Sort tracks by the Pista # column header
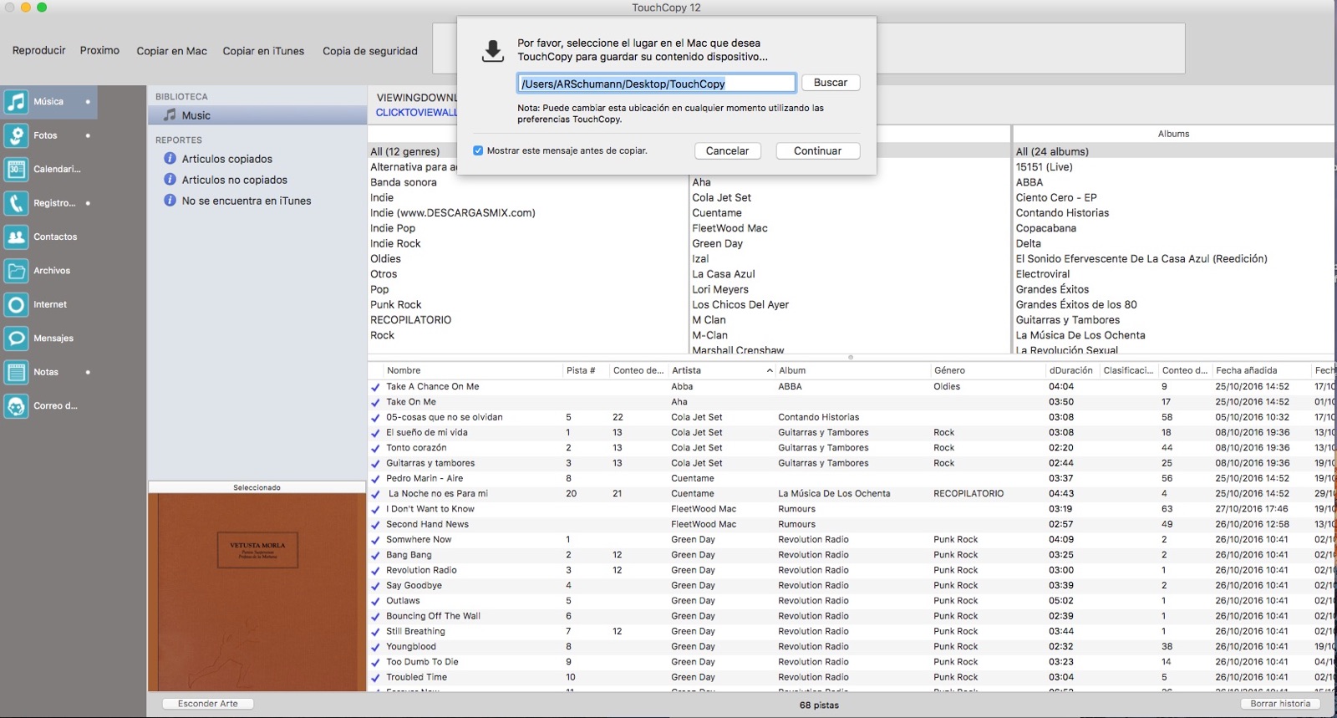 click(585, 370)
